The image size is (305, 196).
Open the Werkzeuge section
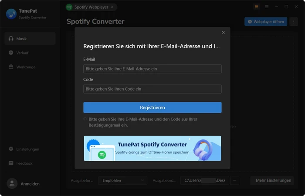tap(30, 67)
